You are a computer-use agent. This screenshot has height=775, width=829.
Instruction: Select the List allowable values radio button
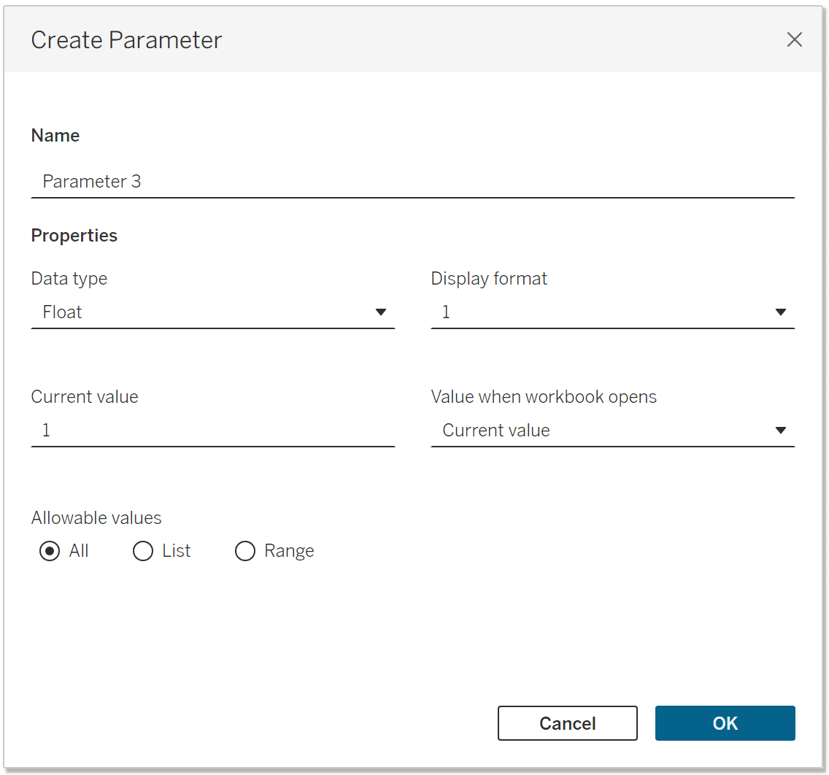click(143, 551)
